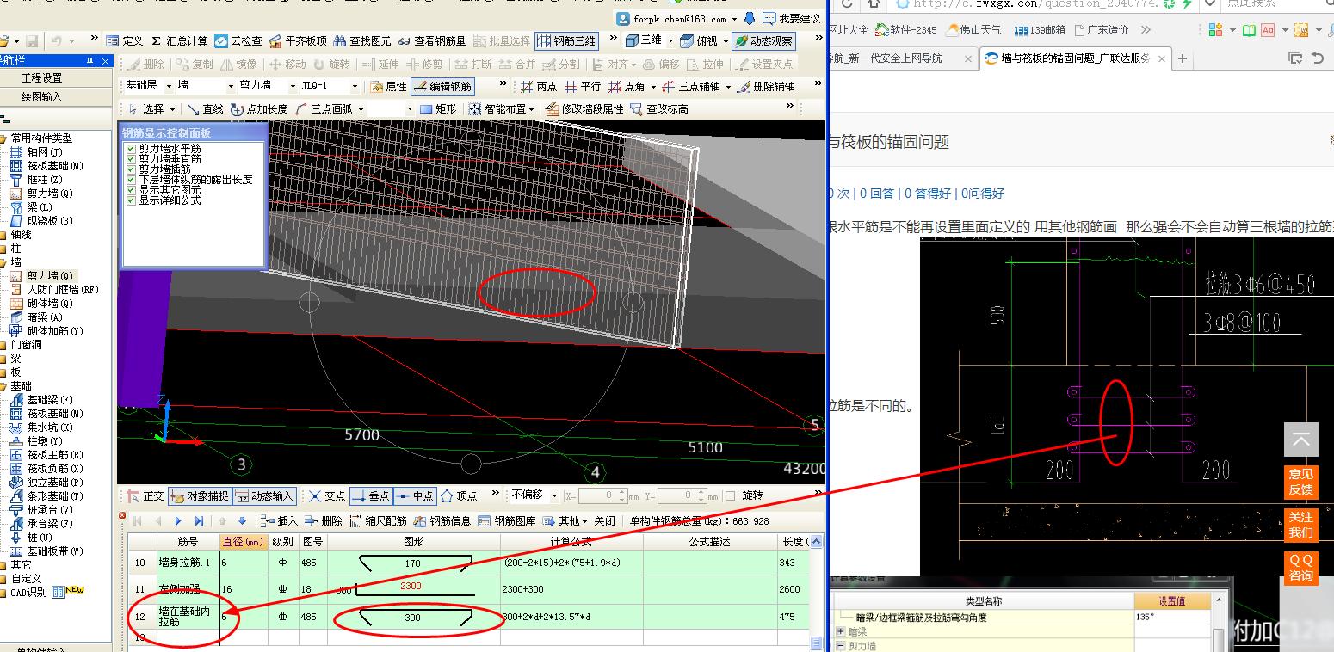Open the 定义 (Define) toolbar button
Screen dimensions: 1334x652
125,40
